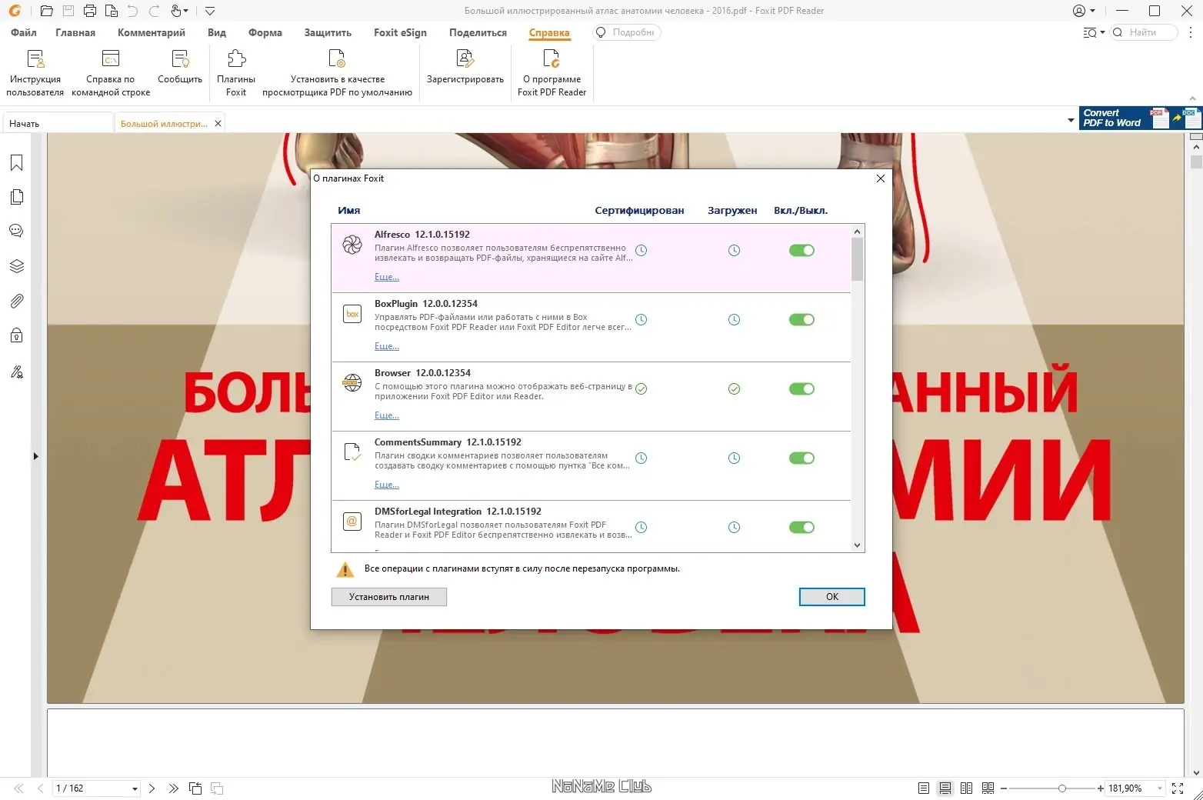Open the Pages thumbnails side panel

pyautogui.click(x=16, y=197)
